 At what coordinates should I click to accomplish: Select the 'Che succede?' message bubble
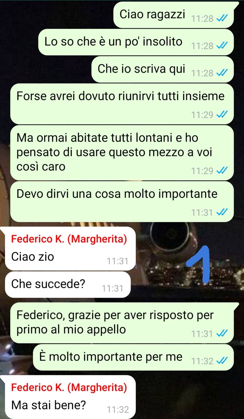[x=68, y=284]
